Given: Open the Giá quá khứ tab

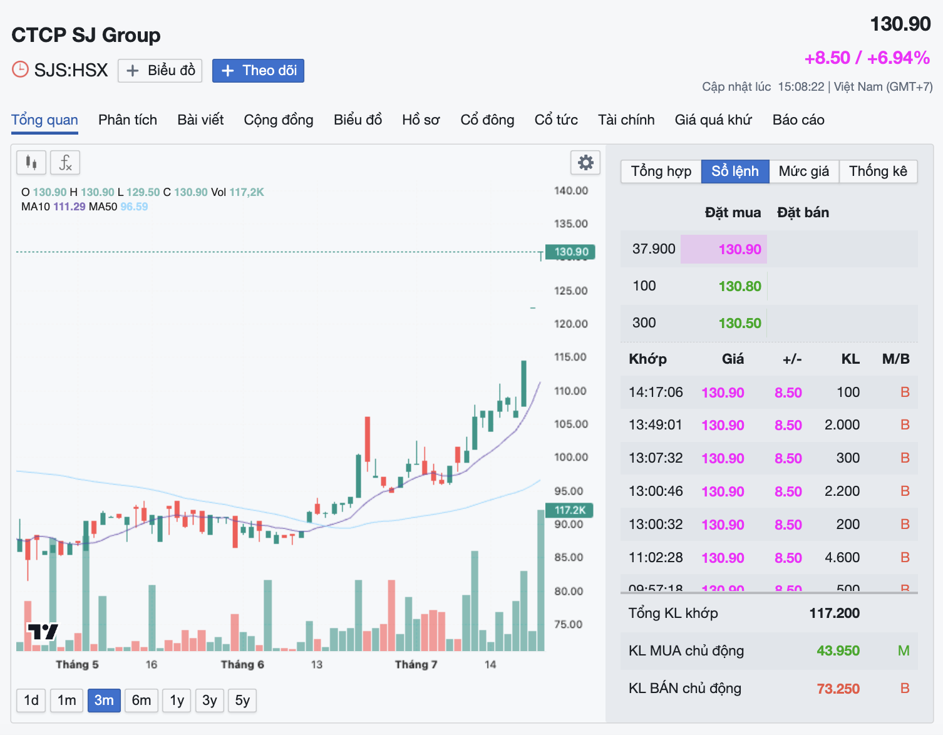Looking at the screenshot, I should pos(713,120).
